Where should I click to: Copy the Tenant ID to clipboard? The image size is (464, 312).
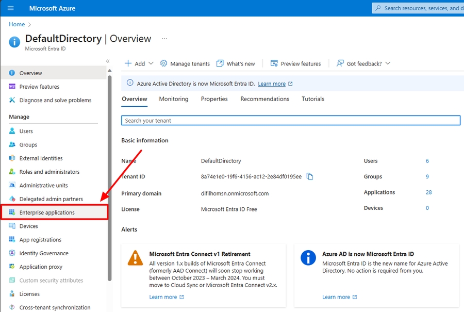310,176
